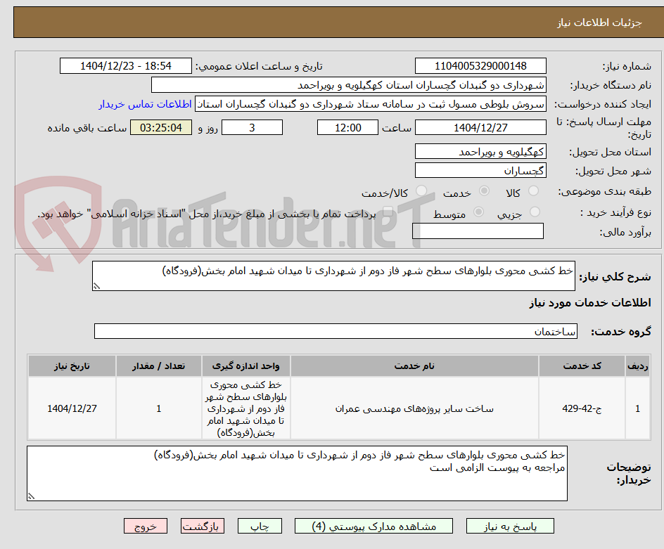
Task: Click the خروج exit button
Action: pyautogui.click(x=145, y=526)
